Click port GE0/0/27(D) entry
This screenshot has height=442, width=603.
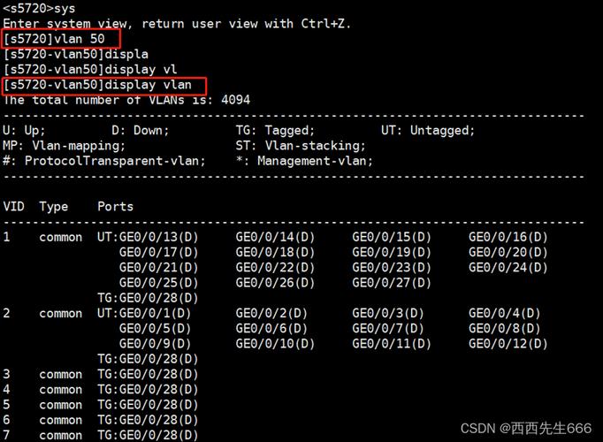(392, 283)
